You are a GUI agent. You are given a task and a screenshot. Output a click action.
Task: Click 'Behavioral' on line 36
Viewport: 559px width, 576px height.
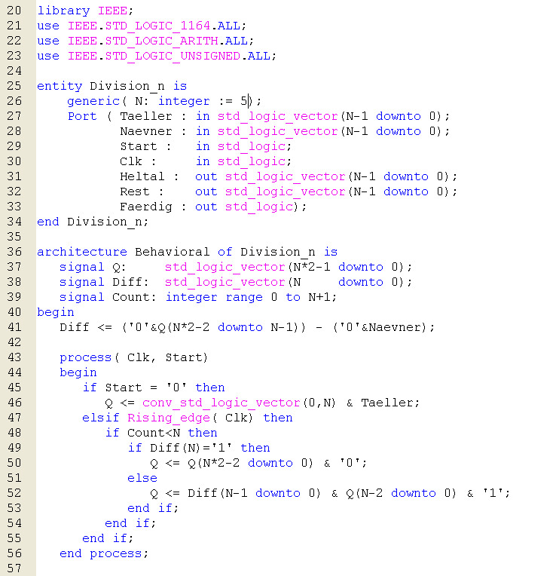172,252
